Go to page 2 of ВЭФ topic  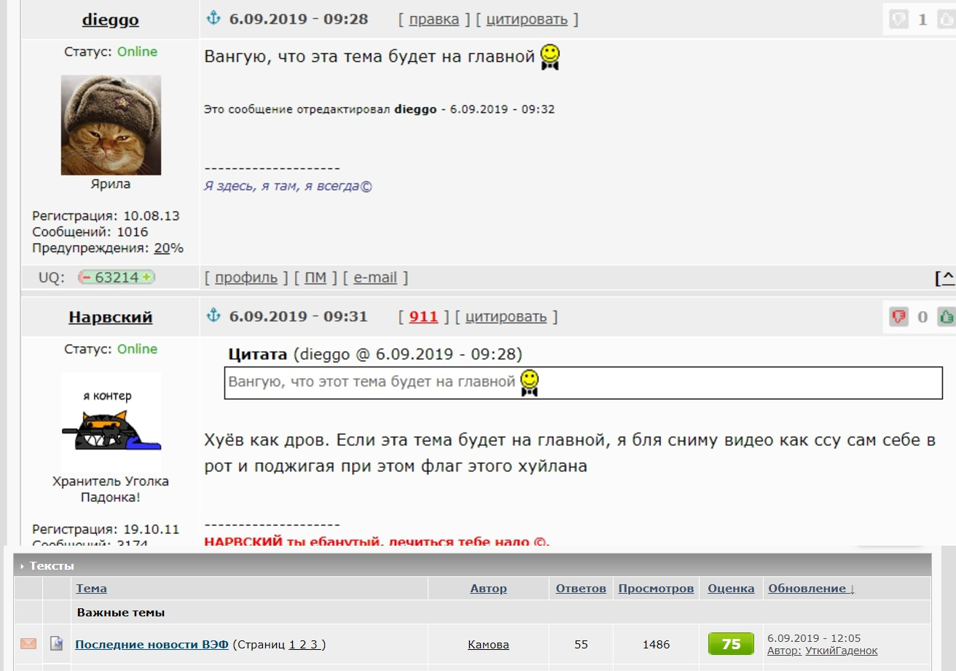305,644
